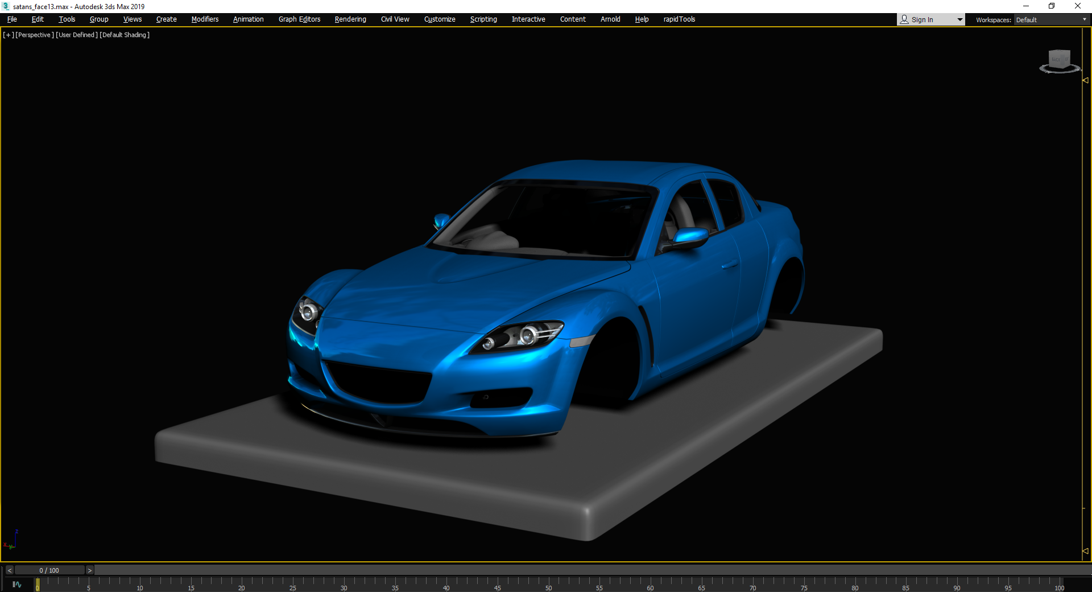Open the Civil View menu

395,19
